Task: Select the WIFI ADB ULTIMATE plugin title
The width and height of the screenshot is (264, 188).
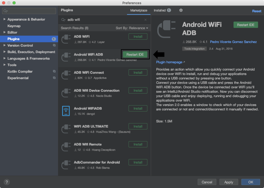Action: (91, 126)
